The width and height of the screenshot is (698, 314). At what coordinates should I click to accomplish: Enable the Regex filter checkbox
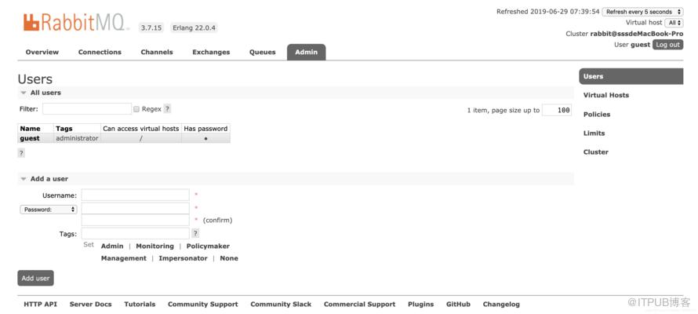coord(136,109)
